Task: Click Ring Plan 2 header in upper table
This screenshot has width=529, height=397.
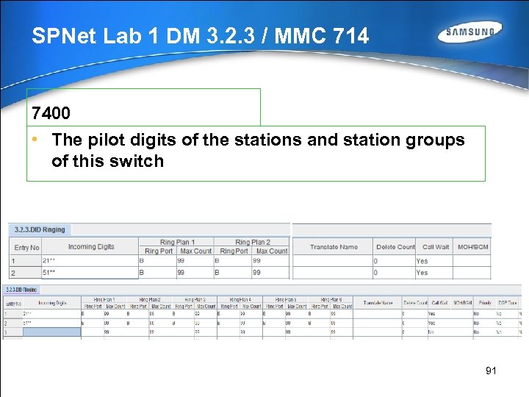Action: [252, 242]
